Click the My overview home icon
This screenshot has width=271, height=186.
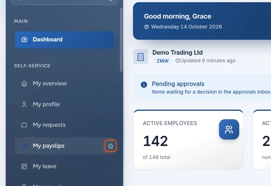(24, 83)
